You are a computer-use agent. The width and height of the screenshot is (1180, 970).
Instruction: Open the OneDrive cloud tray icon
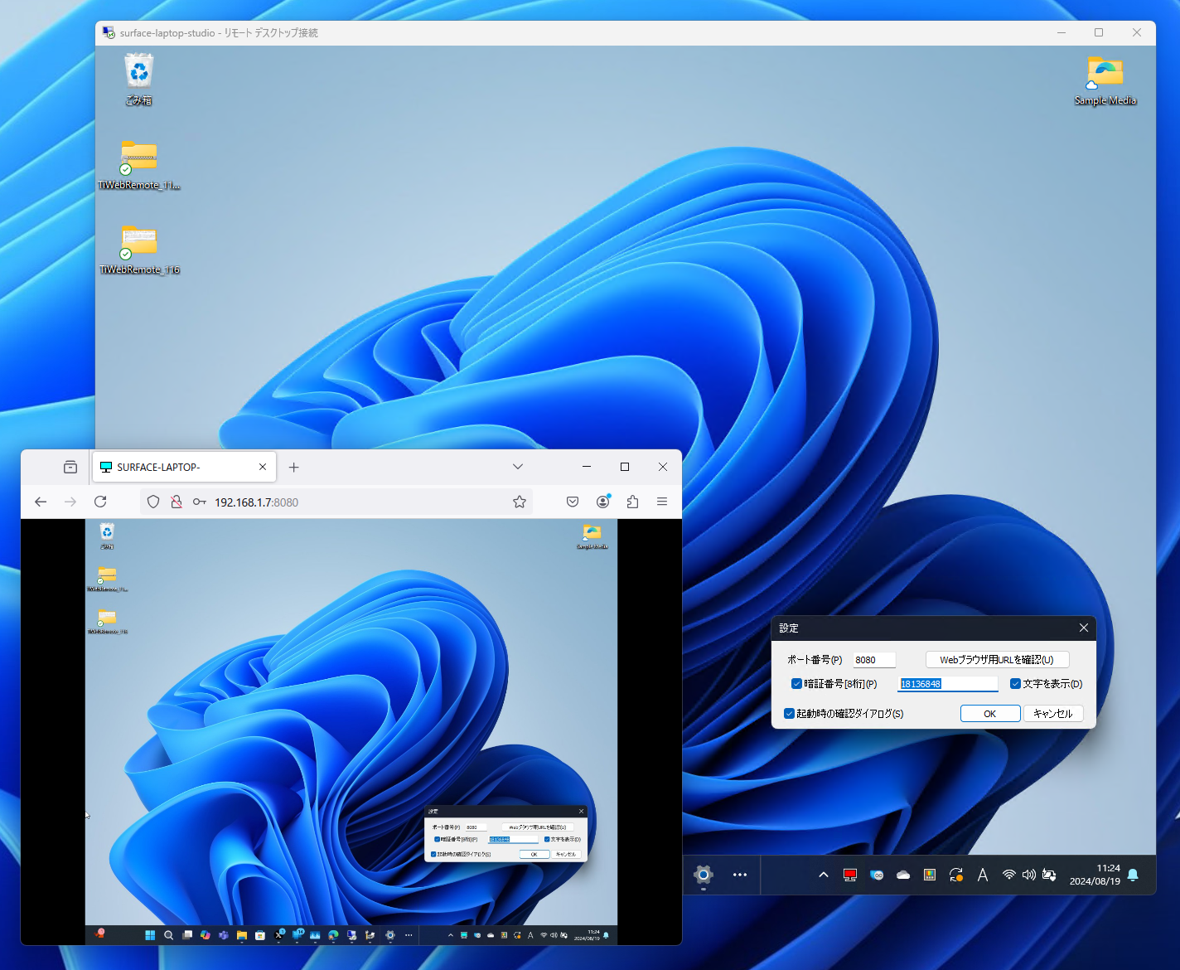click(x=903, y=875)
